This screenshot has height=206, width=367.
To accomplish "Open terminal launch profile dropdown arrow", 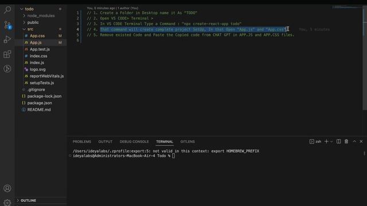I will (x=331, y=142).
